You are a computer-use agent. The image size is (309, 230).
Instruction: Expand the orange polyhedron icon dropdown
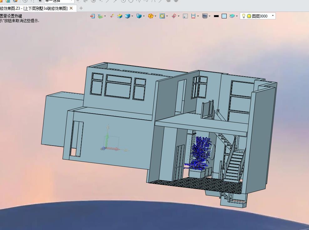[x=156, y=16]
